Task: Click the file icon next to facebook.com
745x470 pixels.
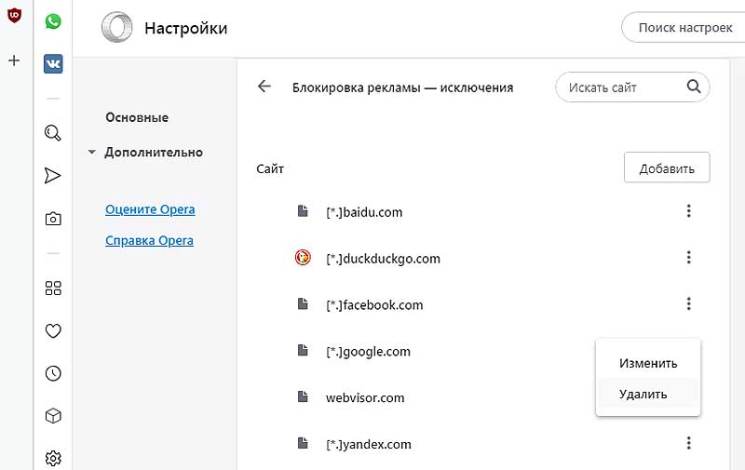Action: pos(303,303)
